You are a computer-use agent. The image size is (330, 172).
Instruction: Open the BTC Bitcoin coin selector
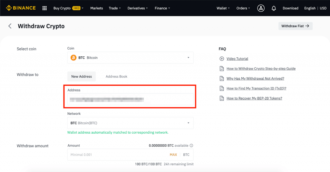pos(130,58)
